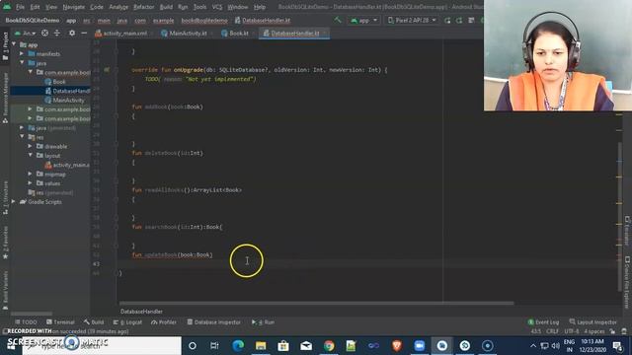Expand the mipmap folder
The height and width of the screenshot is (355, 632).
coord(31,174)
